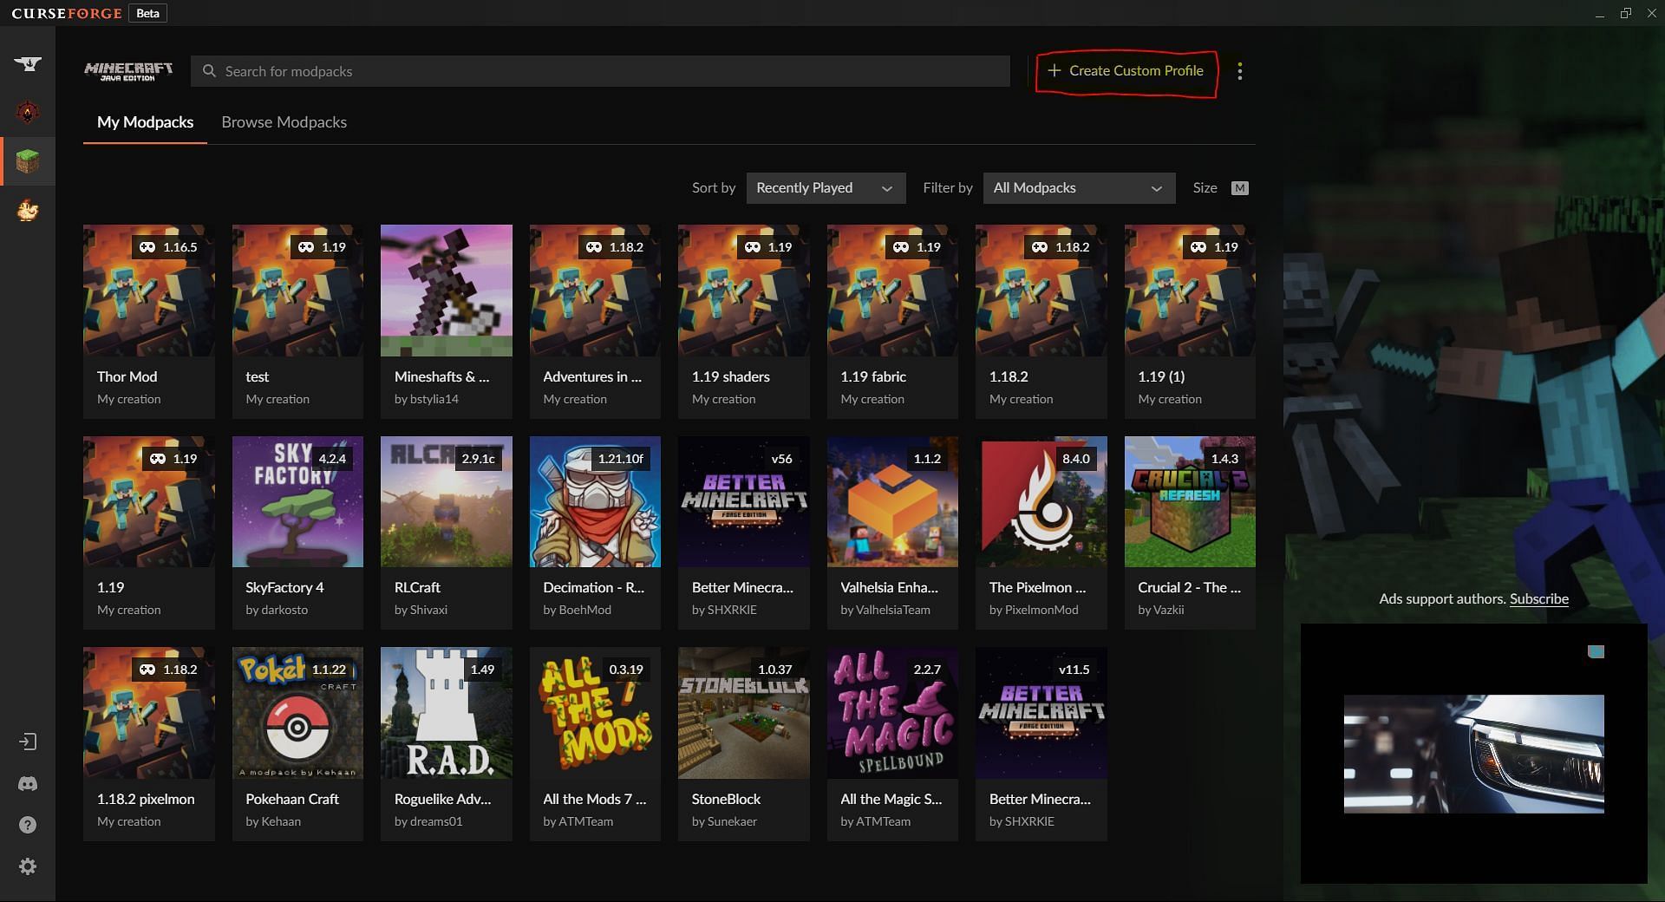
Task: Select the red game icon in sidebar
Action: coord(28,112)
